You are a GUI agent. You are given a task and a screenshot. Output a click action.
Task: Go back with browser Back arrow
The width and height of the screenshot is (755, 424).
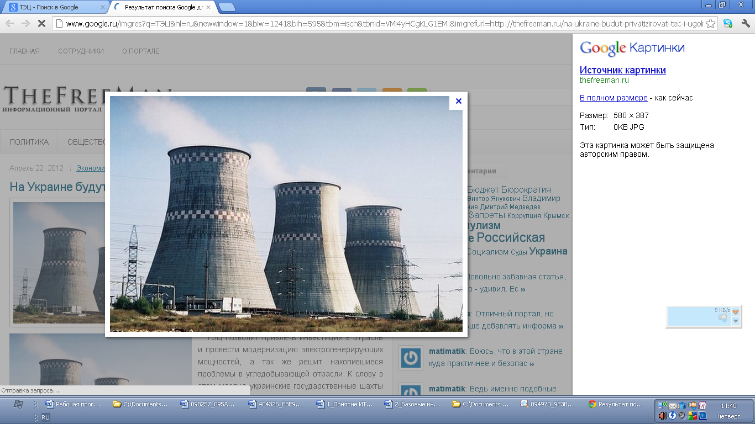tap(9, 24)
